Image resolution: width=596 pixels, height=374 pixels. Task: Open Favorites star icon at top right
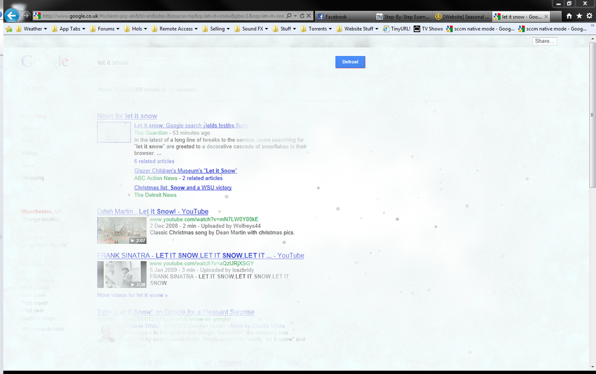[x=579, y=16]
